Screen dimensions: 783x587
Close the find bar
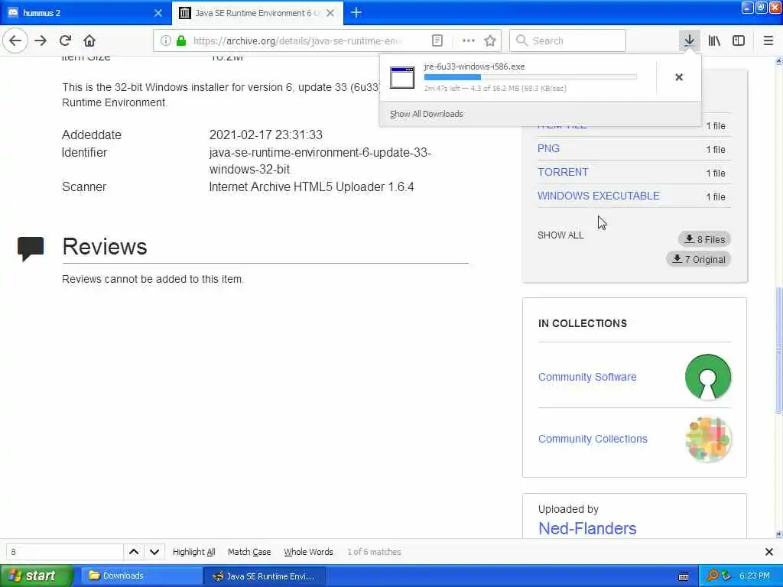769,552
